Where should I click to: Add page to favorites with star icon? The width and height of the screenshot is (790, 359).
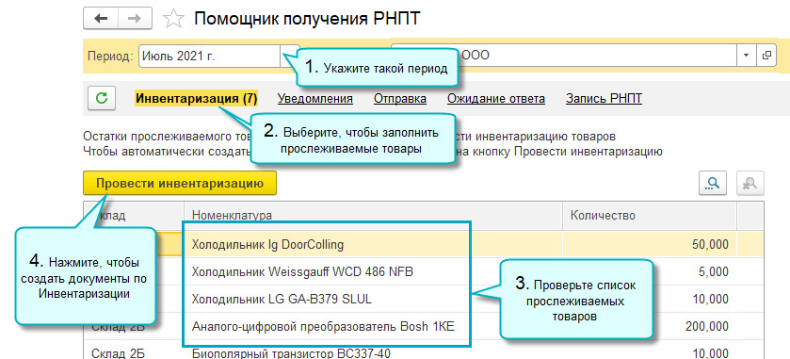pos(174,20)
